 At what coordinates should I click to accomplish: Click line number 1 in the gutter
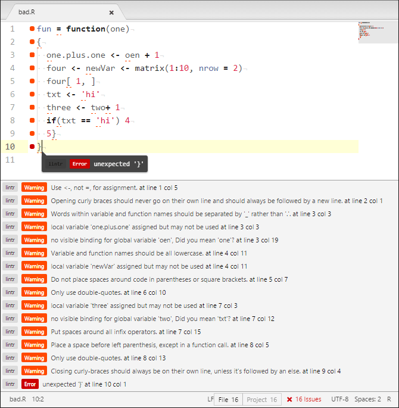coord(13,29)
